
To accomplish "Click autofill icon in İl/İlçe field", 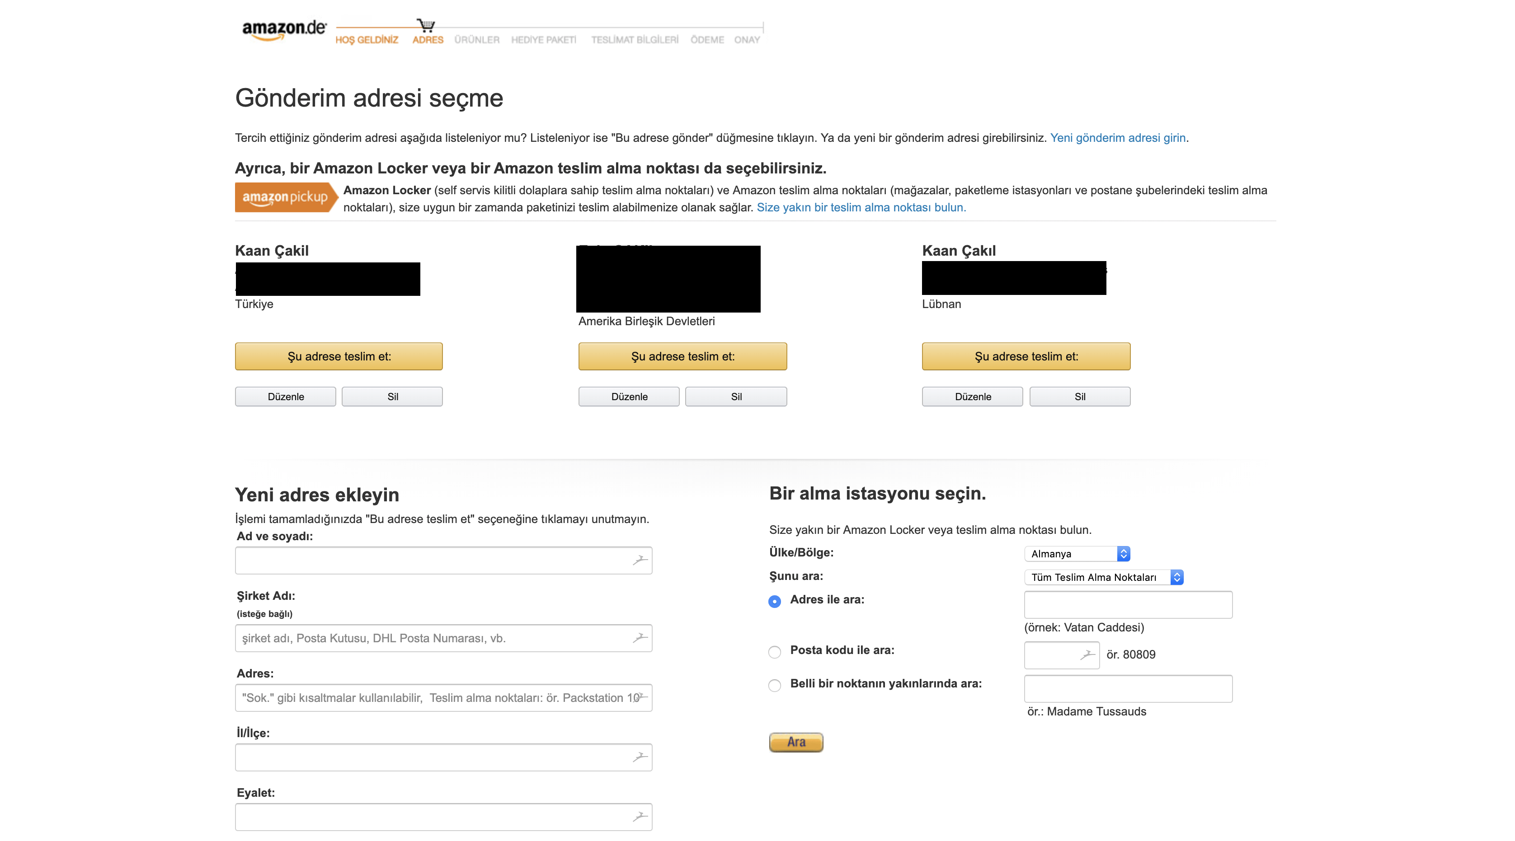I will pyautogui.click(x=640, y=757).
